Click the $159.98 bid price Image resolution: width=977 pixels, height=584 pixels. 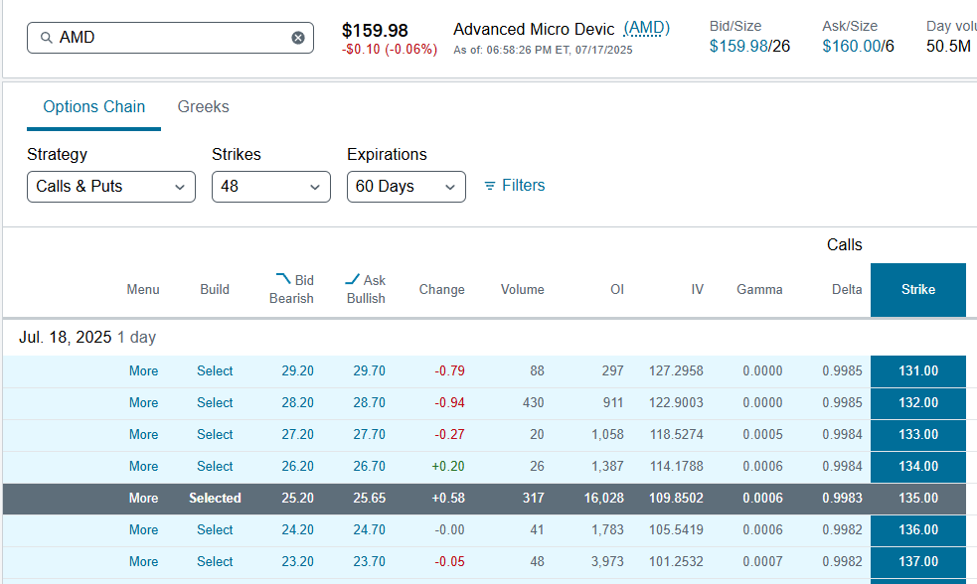[x=738, y=46]
